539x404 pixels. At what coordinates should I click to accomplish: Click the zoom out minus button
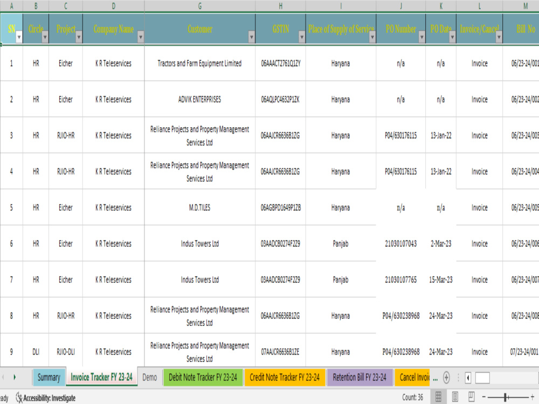pos(483,397)
